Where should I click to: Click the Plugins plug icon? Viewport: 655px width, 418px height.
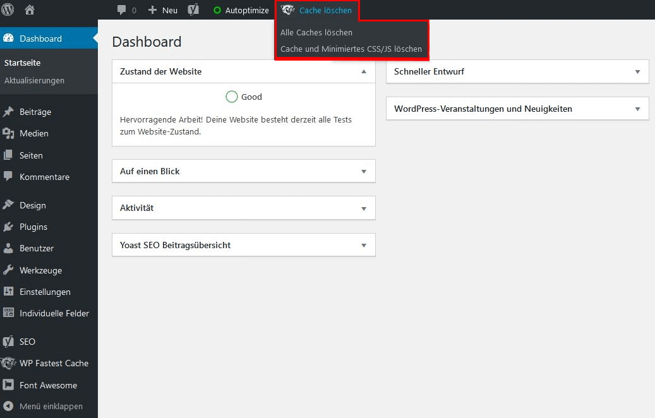coord(8,226)
